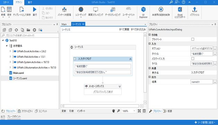The height and width of the screenshot is (125, 218).
Task: Expand UiPath.Excel.Activities dependency
Action: pos(10,51)
